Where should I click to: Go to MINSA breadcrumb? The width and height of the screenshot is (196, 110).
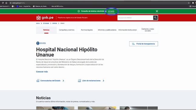[x=55, y=23]
